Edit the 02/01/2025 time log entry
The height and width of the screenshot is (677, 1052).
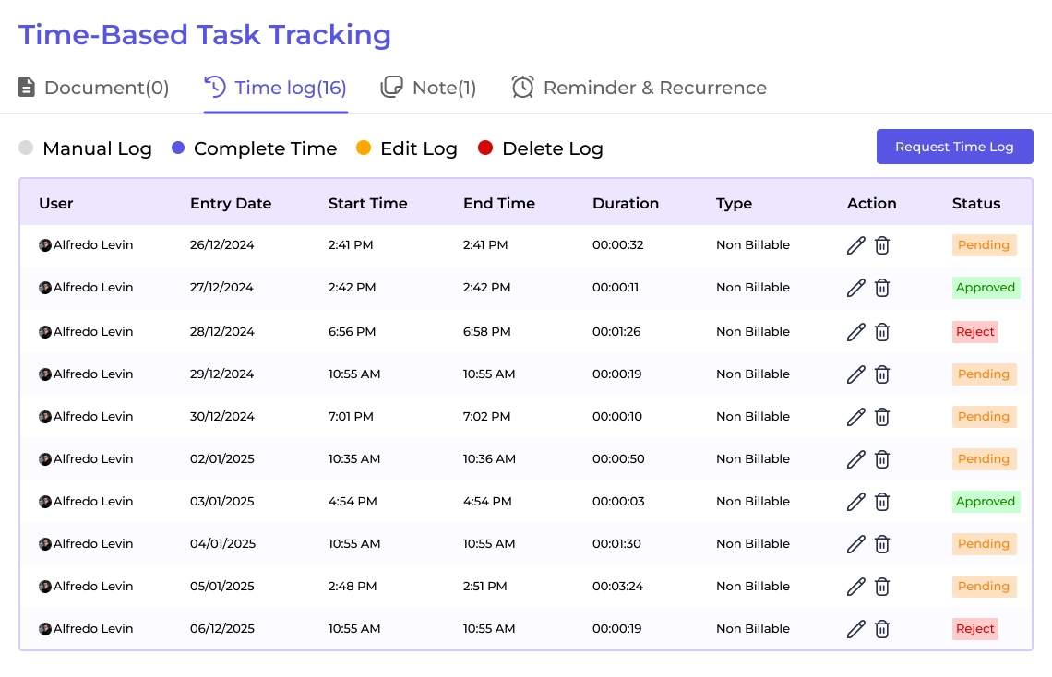point(856,459)
